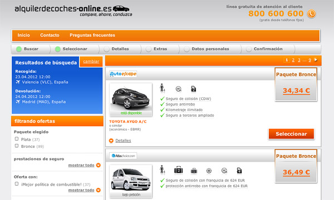Image resolution: width=334 pixels, height=200 pixels.
Task: Click Seguro a terceros ampliado text
Action: (190, 115)
